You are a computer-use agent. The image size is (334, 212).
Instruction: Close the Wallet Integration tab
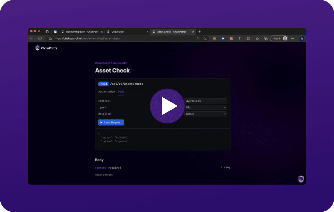(x=102, y=32)
